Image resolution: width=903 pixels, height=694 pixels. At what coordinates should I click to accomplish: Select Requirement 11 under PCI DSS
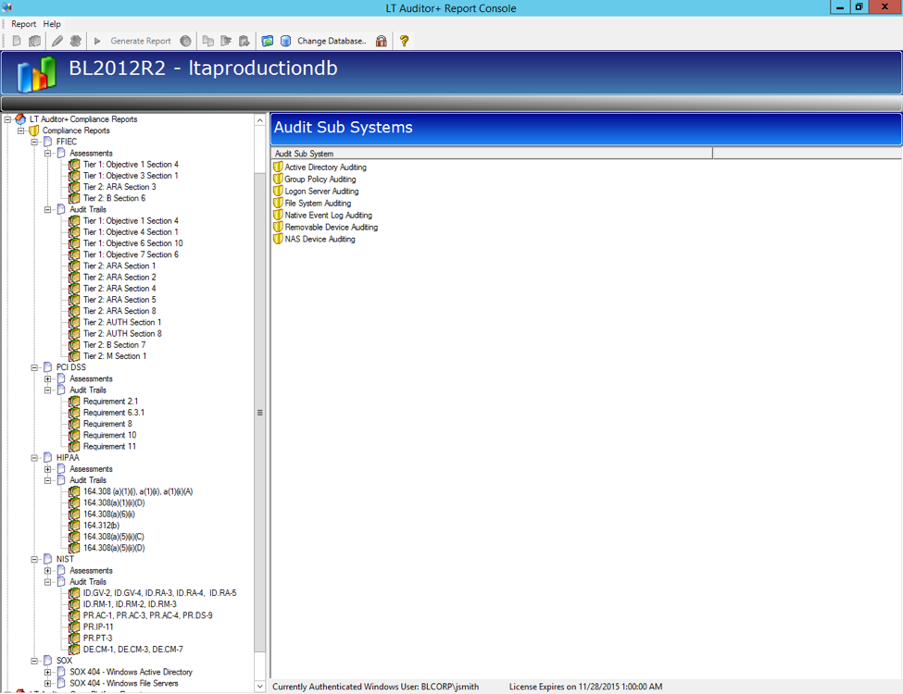tap(109, 446)
